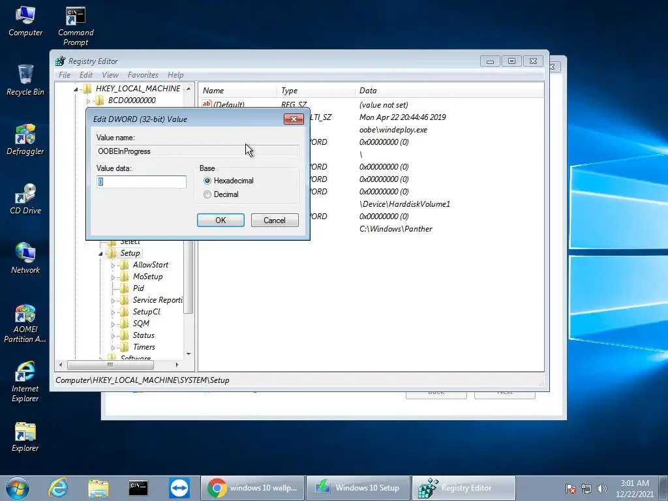Launch the Defraggler desktop shortcut
The height and width of the screenshot is (501, 668).
(x=25, y=140)
